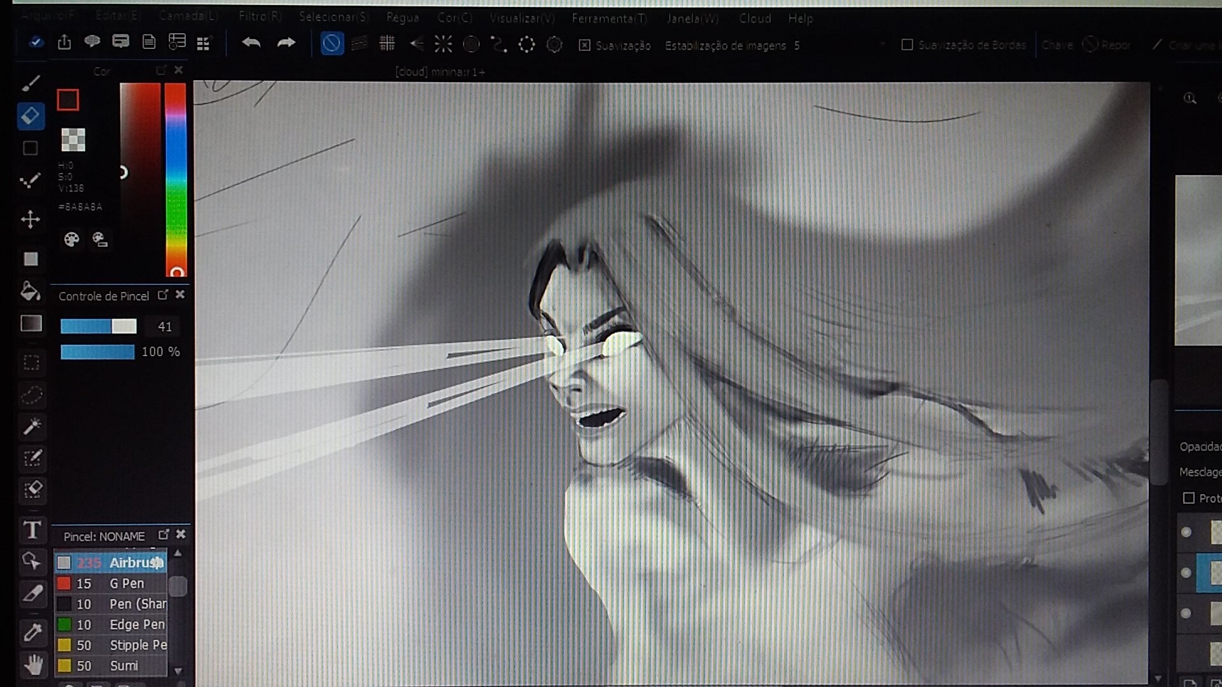Viewport: 1222px width, 687px height.
Task: Select the Brush tool
Action: coord(31,83)
